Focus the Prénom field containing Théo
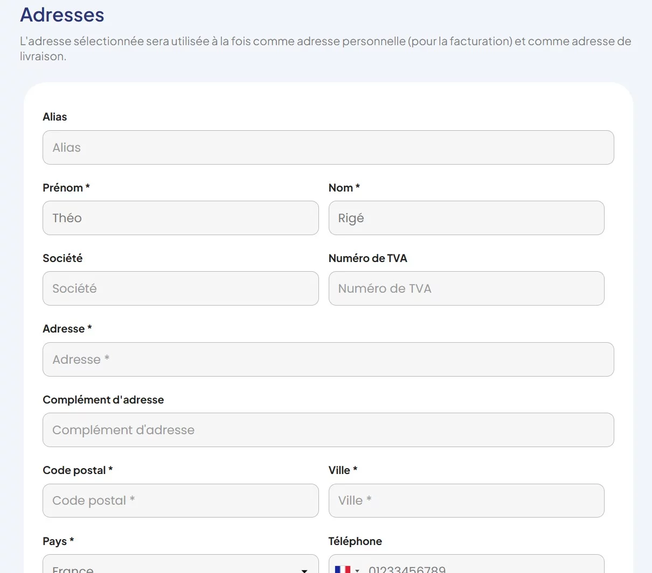This screenshot has width=652, height=573. 180,218
